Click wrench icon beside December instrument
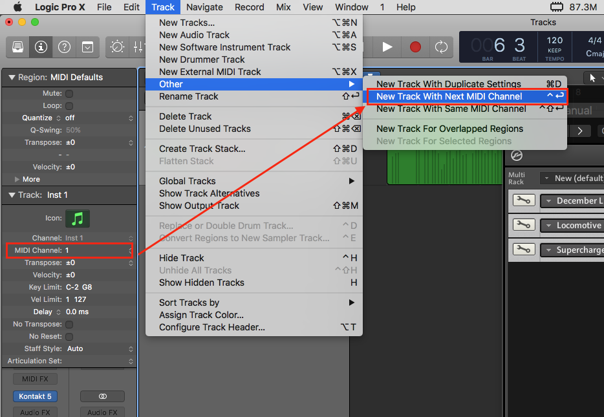 [523, 200]
